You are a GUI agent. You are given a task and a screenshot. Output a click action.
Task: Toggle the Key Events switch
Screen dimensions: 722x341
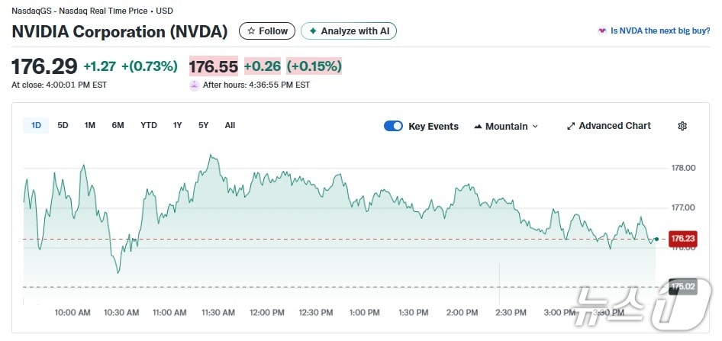[x=393, y=126]
